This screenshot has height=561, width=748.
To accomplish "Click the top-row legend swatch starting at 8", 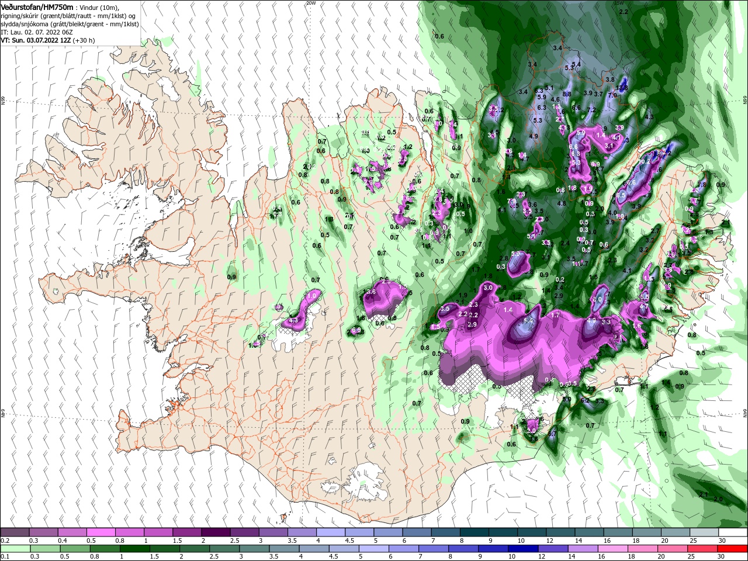I will (473, 532).
